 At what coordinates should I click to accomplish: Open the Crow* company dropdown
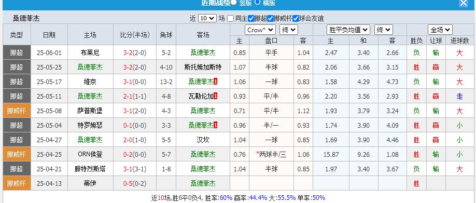pyautogui.click(x=260, y=30)
